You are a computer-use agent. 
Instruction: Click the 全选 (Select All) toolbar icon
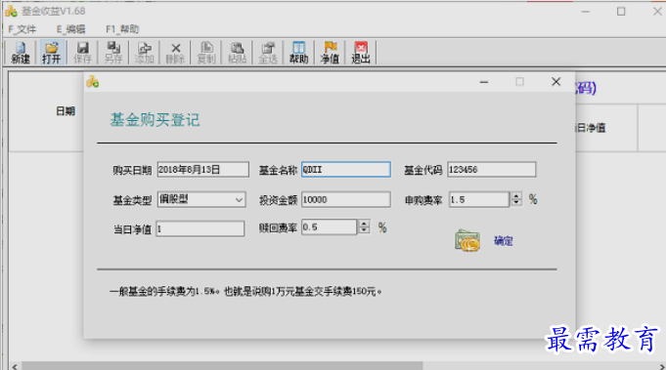coord(268,53)
